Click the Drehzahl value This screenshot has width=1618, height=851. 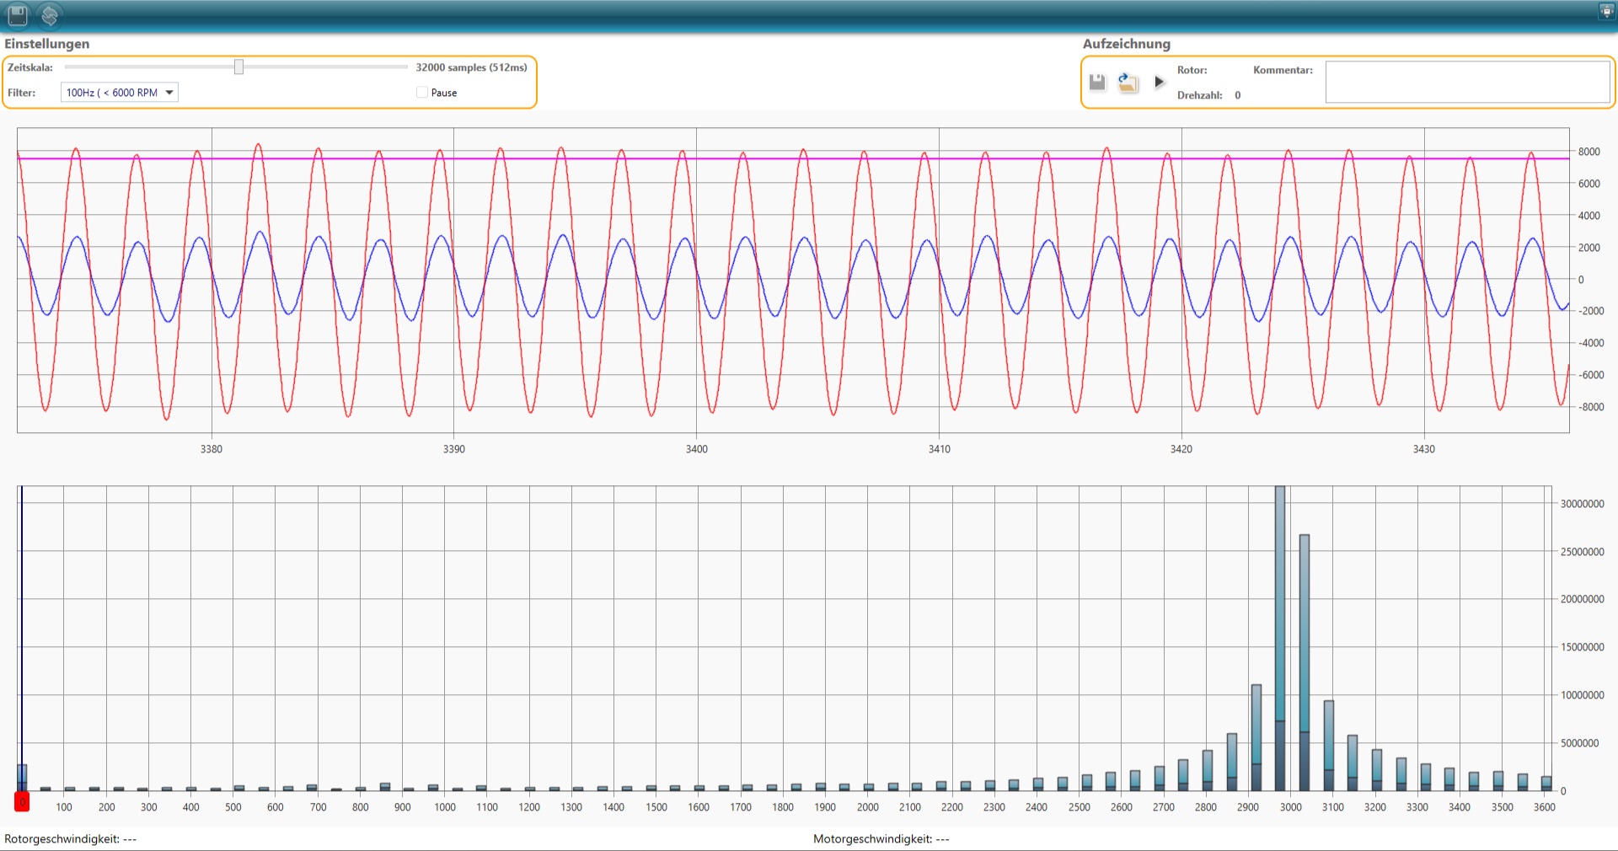[1238, 95]
